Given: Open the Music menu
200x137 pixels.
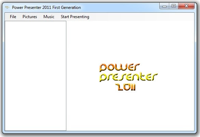Looking at the screenshot, I should [x=49, y=17].
